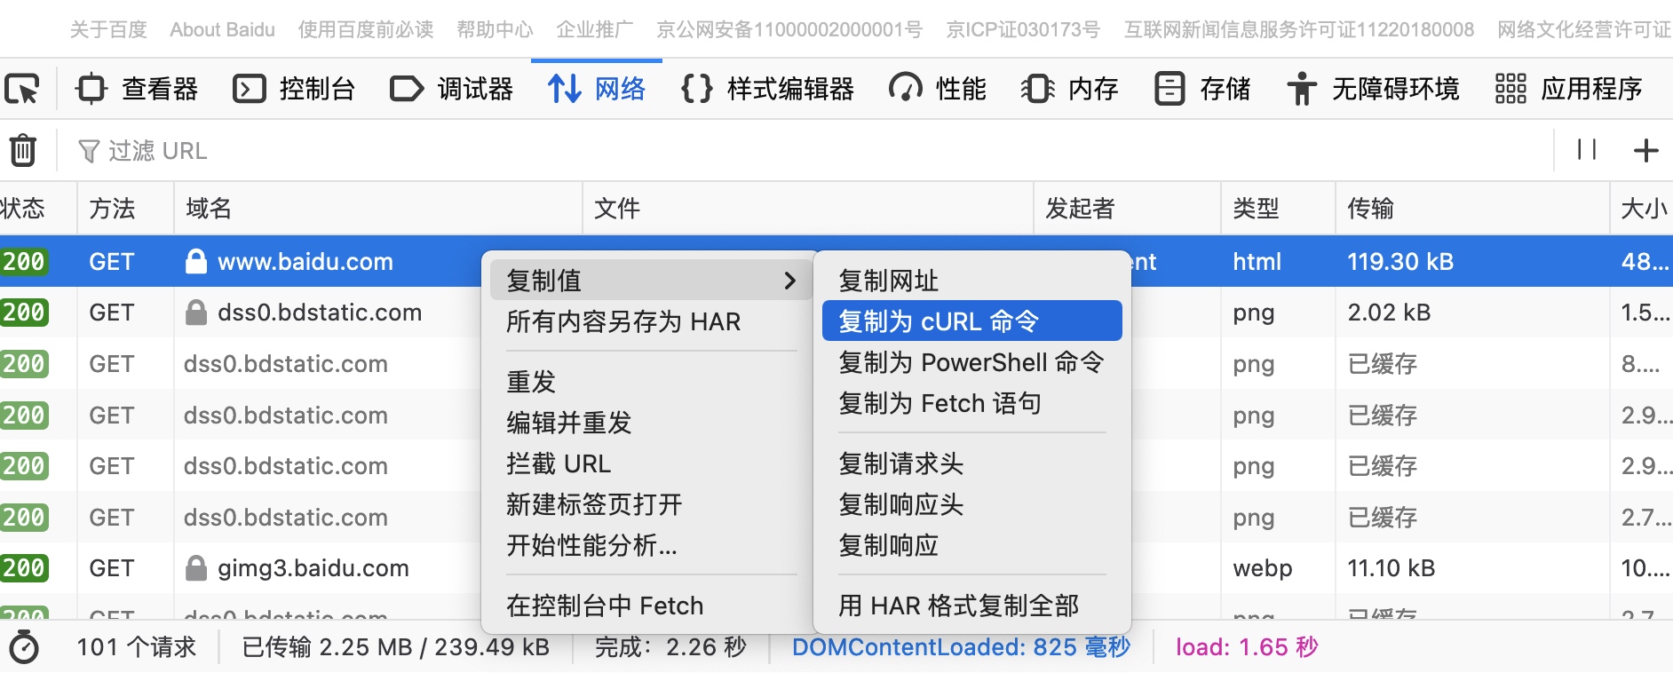Select the 网络 network tab
The width and height of the screenshot is (1673, 673).
[597, 89]
